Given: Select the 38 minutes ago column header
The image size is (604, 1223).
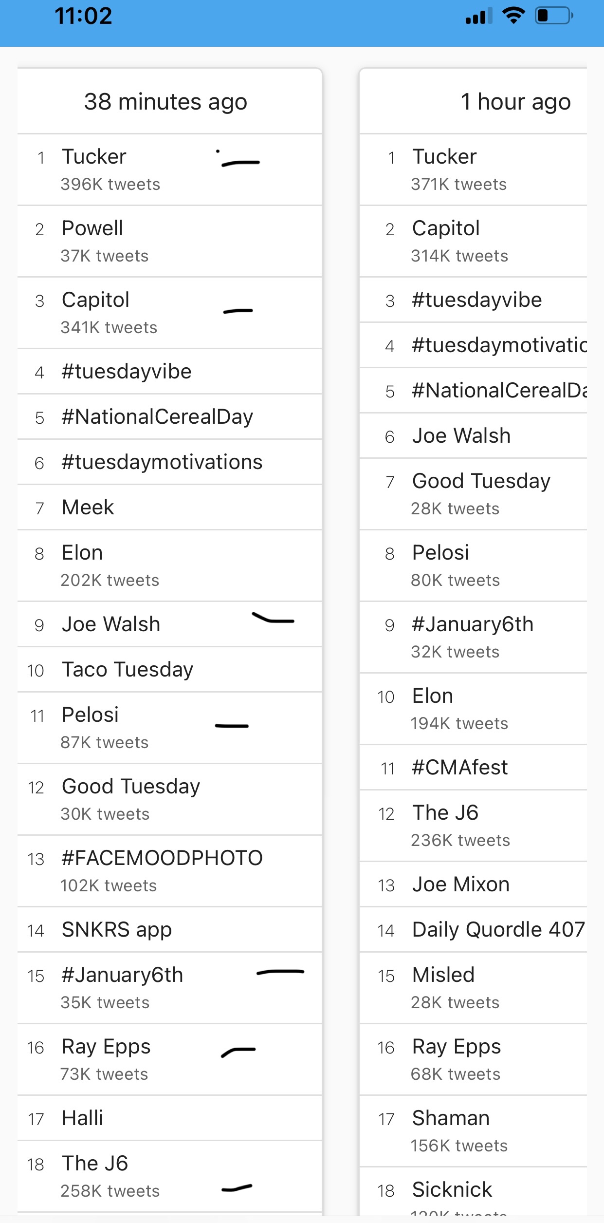Looking at the screenshot, I should click(169, 101).
